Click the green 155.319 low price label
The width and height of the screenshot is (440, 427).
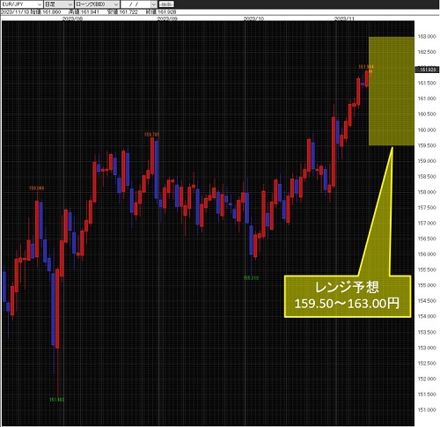tap(252, 277)
